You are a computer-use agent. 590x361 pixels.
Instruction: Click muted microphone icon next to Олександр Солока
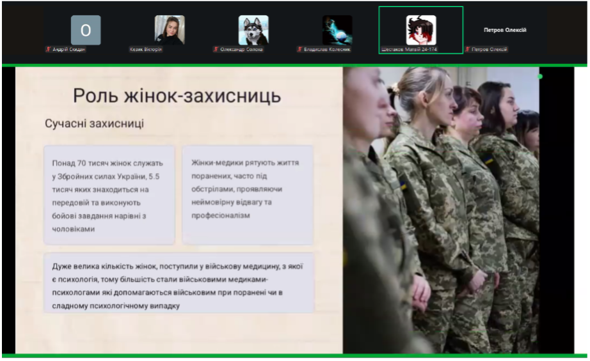click(216, 49)
